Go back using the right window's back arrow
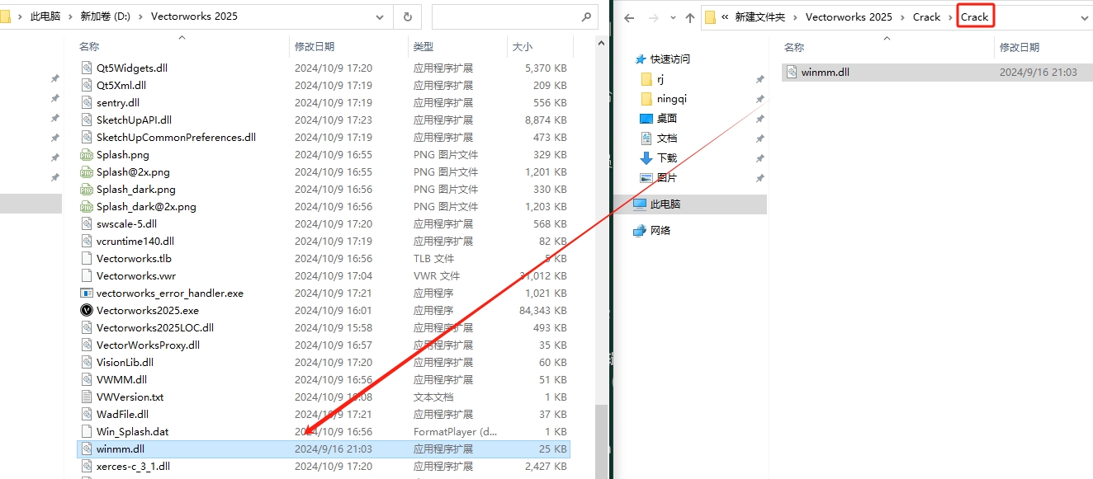 629,16
